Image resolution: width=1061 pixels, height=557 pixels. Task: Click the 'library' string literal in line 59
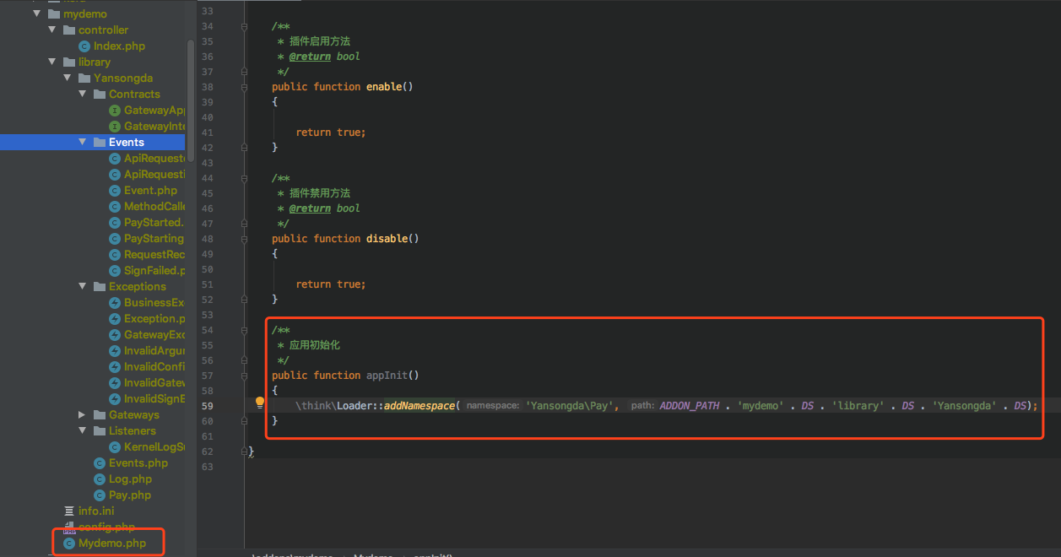(859, 406)
